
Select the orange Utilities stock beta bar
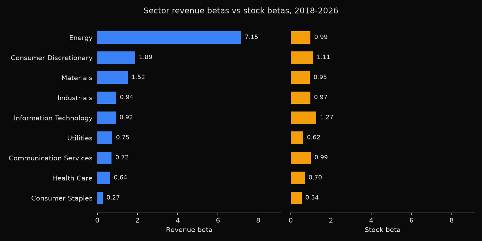point(297,138)
